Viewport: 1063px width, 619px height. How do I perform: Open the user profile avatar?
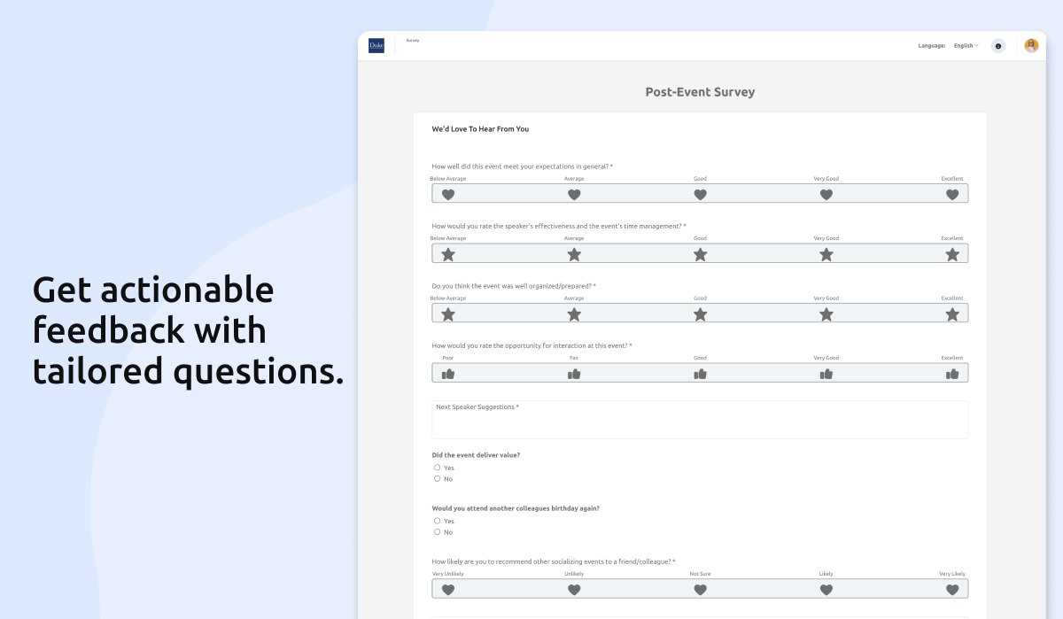pos(1031,45)
